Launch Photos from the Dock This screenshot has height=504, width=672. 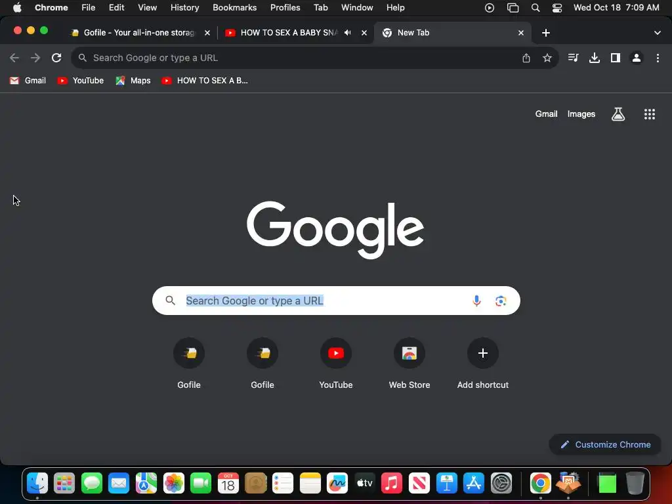tap(173, 484)
